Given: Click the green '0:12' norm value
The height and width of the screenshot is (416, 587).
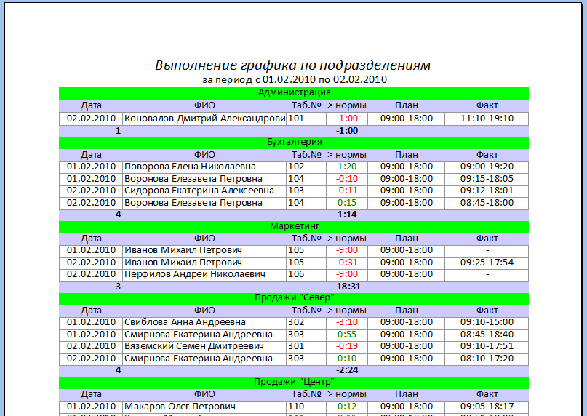Looking at the screenshot, I should [347, 407].
